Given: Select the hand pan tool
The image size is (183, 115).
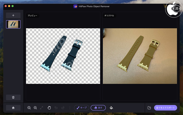Looking at the screenshot, I should click(x=49, y=108).
